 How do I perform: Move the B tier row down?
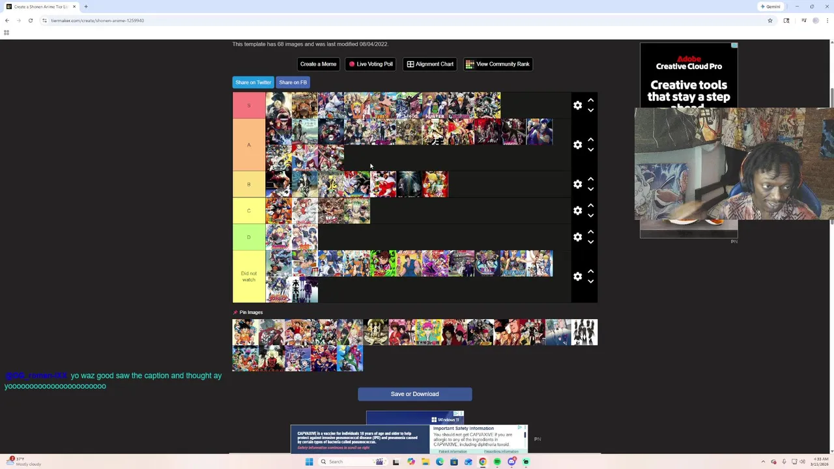(x=590, y=190)
